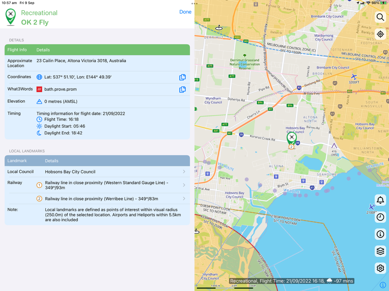Copy the What3Words address
Viewport: 389px width, 291px height.
pyautogui.click(x=182, y=89)
